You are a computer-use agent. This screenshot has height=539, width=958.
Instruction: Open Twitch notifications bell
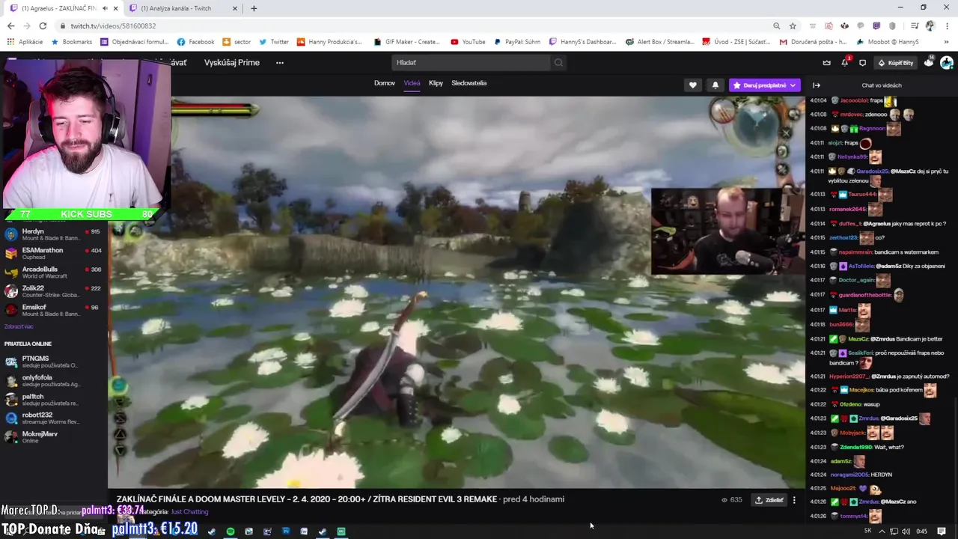tap(844, 63)
